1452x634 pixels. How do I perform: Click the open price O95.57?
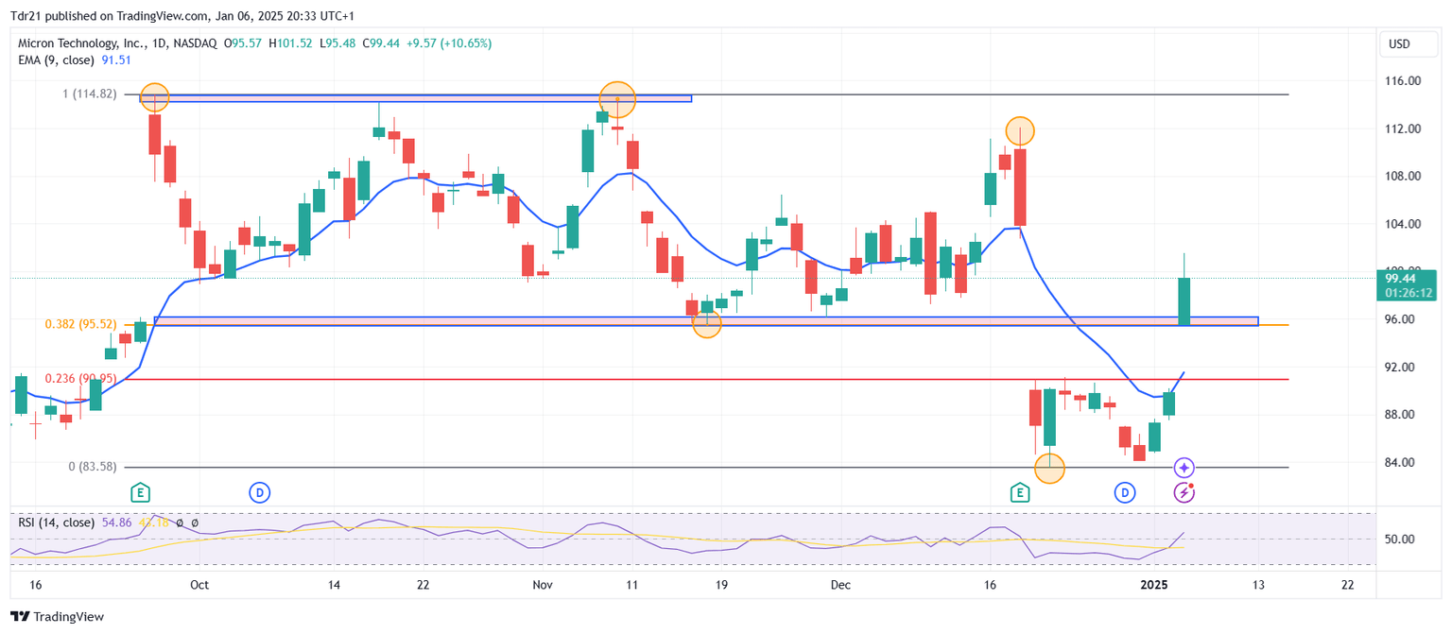point(244,43)
